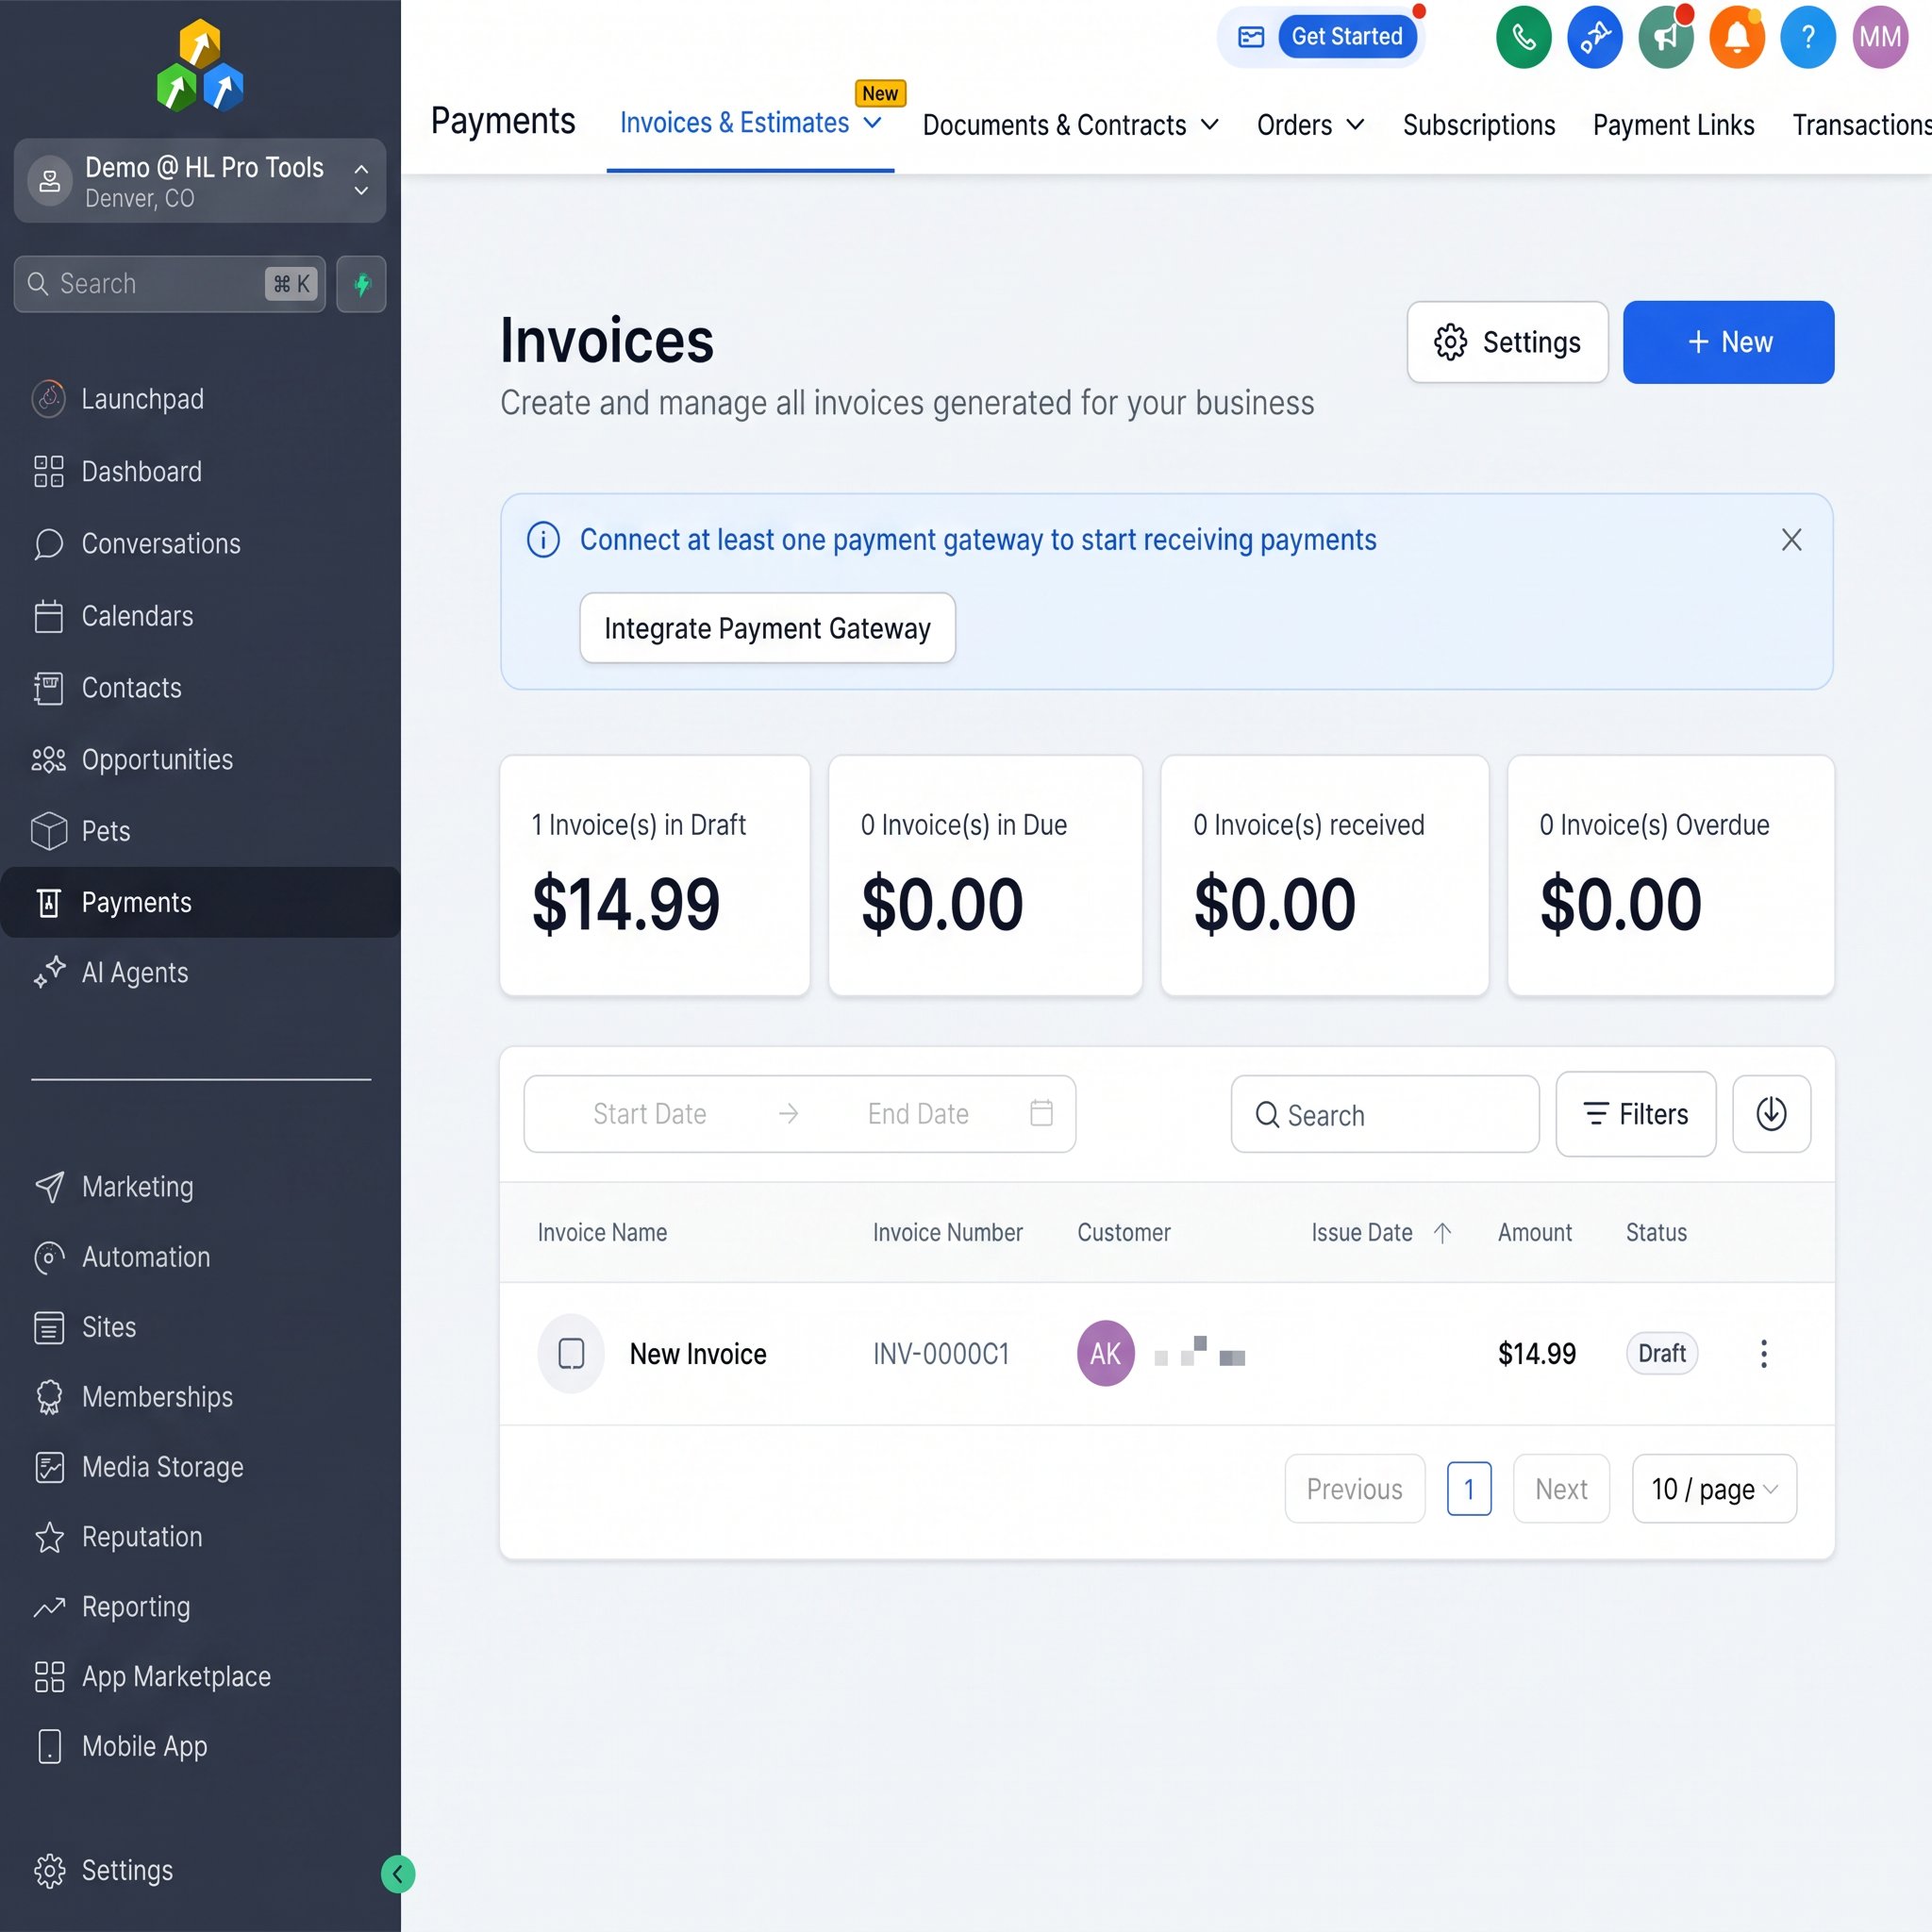Open the 10 / page size dropdown
Screen dimensions: 1932x1932
(1714, 1489)
